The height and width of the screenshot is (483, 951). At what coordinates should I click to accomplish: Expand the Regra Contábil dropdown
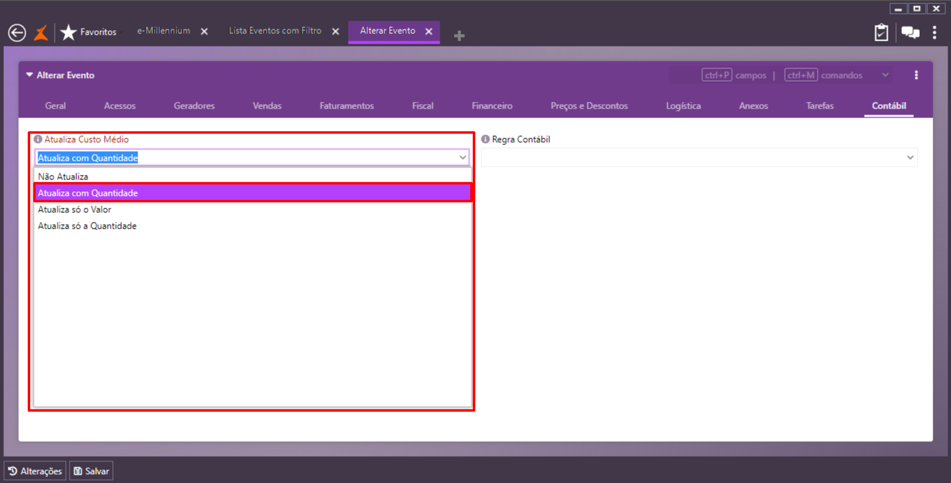[x=910, y=157]
